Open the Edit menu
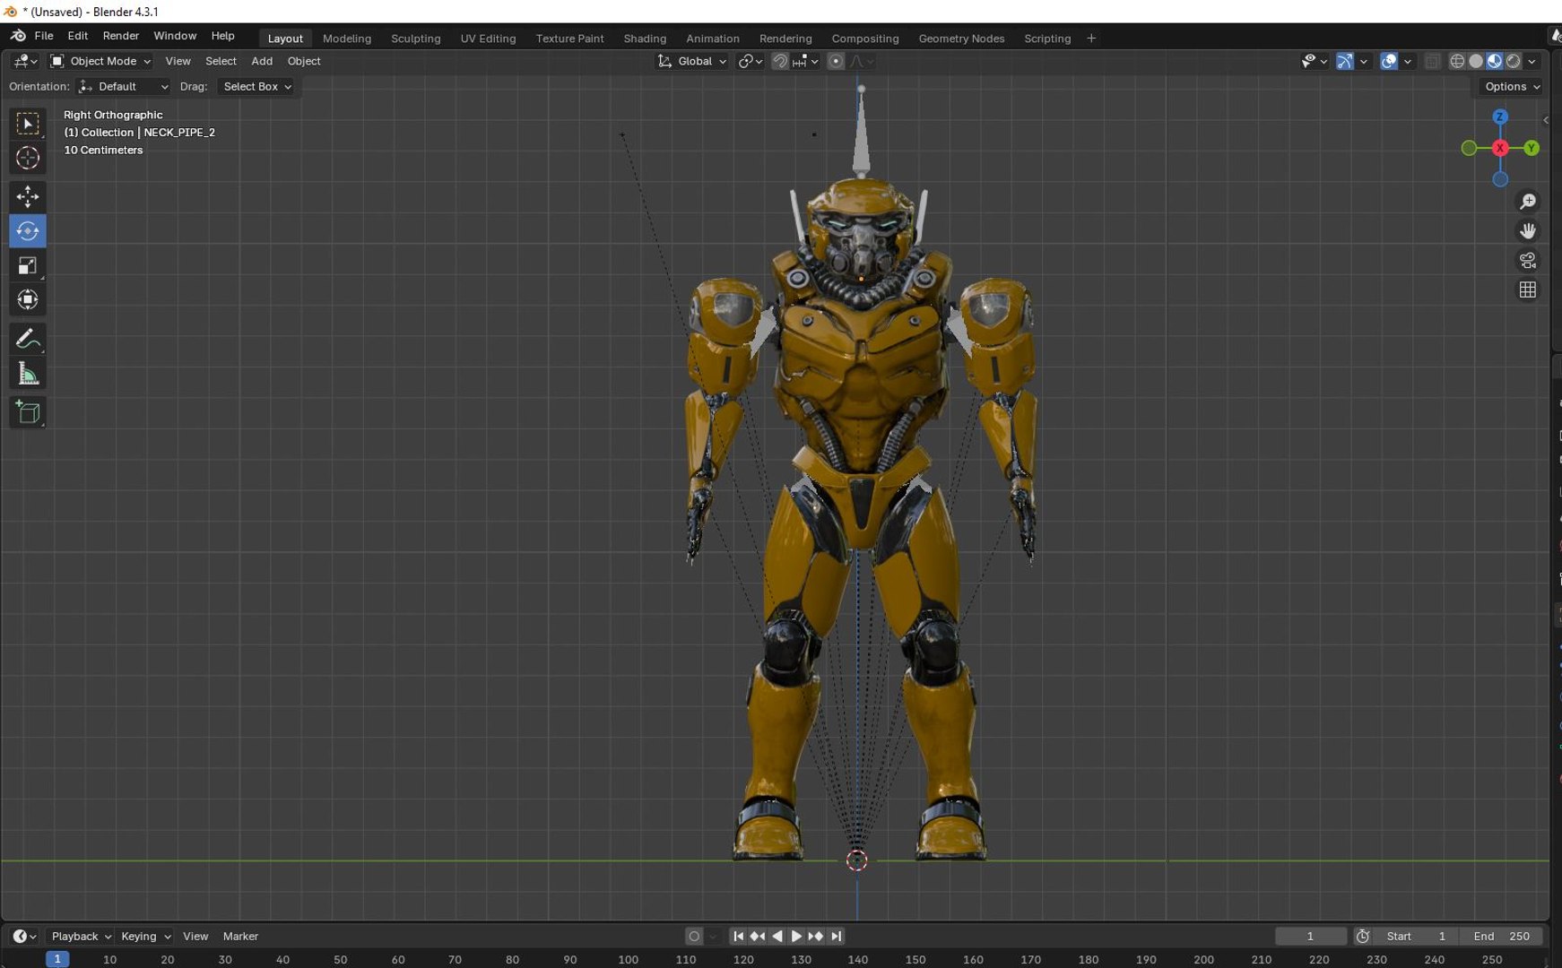Viewport: 1562px width, 968px height. [78, 36]
